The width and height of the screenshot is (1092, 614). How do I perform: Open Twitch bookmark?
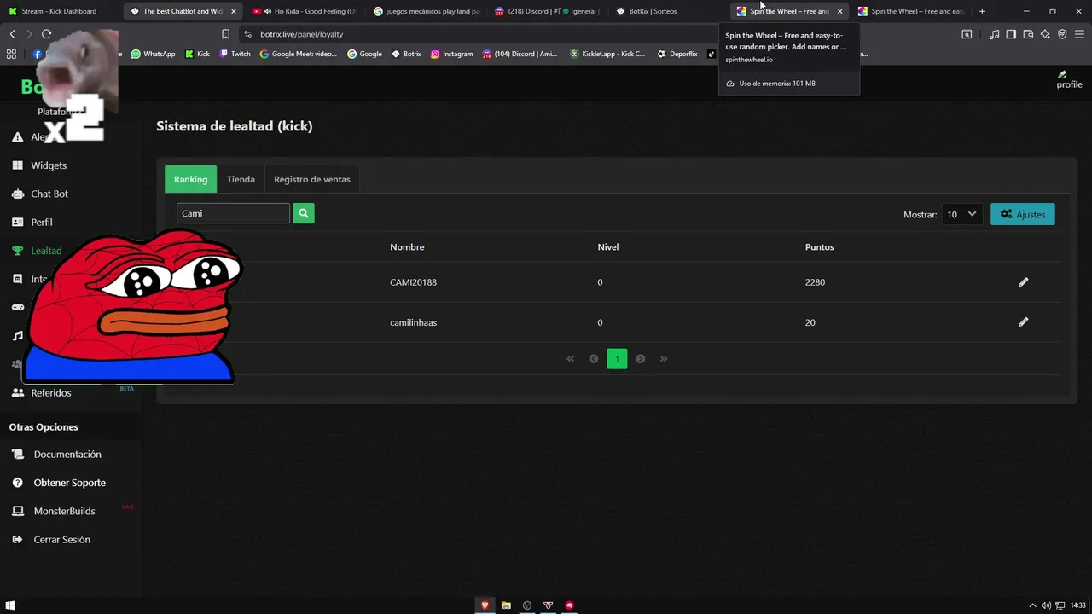pos(235,54)
